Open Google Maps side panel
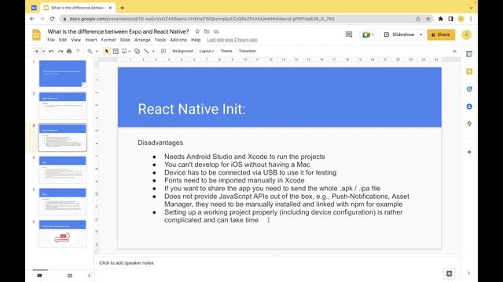The width and height of the screenshot is (503, 282). pos(469,124)
